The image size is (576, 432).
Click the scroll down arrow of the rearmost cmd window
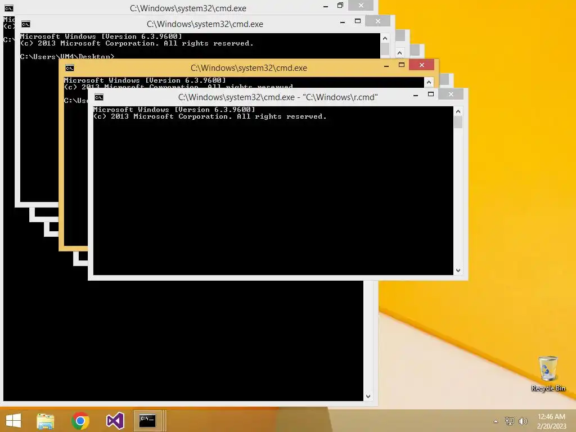[368, 397]
